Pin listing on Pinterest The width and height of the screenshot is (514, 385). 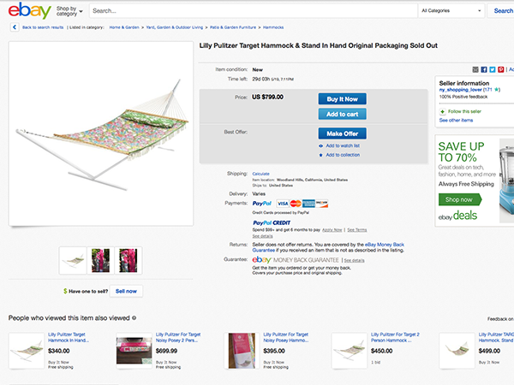click(x=499, y=68)
